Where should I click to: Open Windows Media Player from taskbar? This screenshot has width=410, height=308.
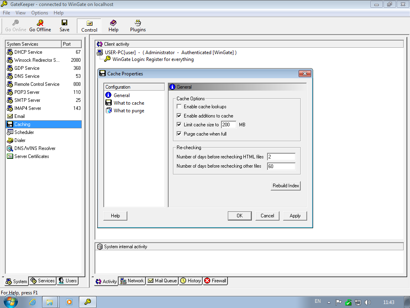(69, 302)
